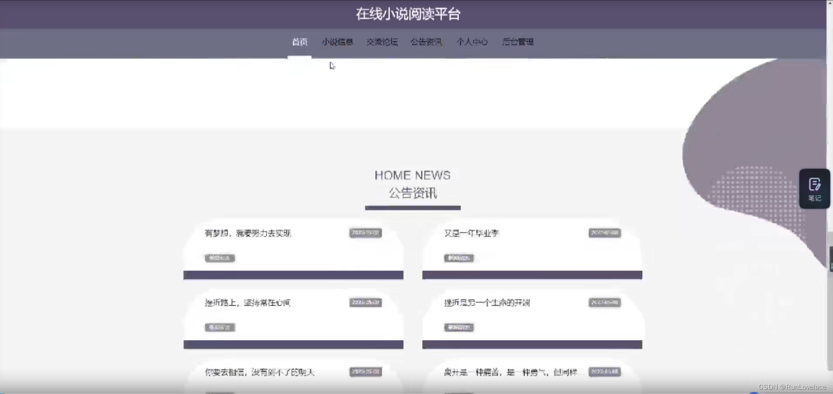Go to the 小说信息 menu item
833x394 pixels.
(x=337, y=42)
